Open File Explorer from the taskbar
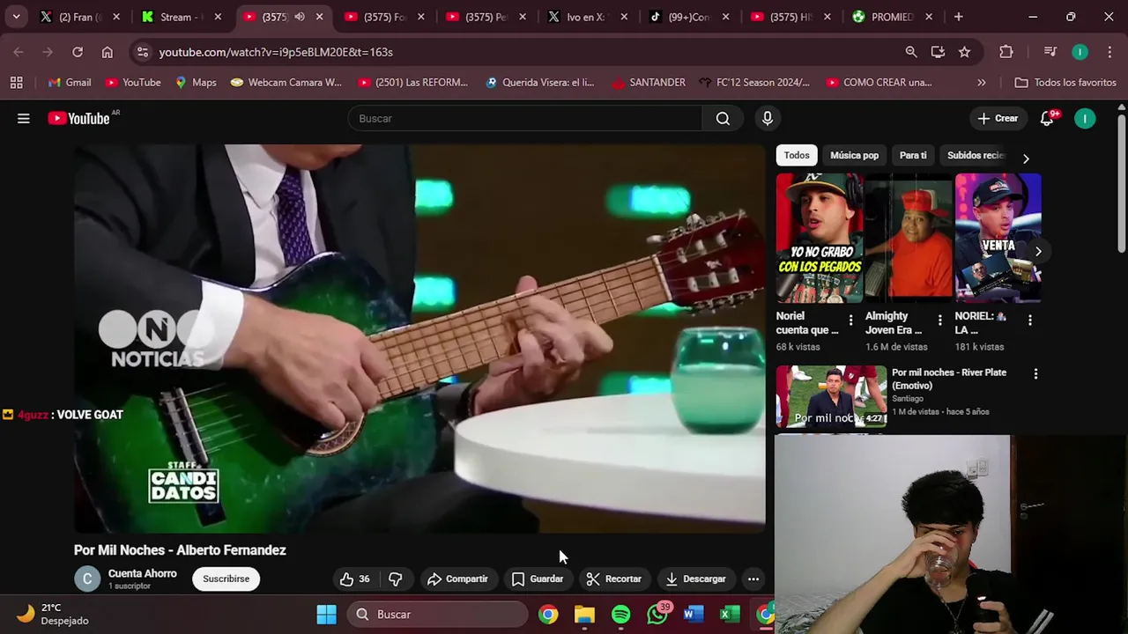This screenshot has height=634, width=1128. coord(584,614)
